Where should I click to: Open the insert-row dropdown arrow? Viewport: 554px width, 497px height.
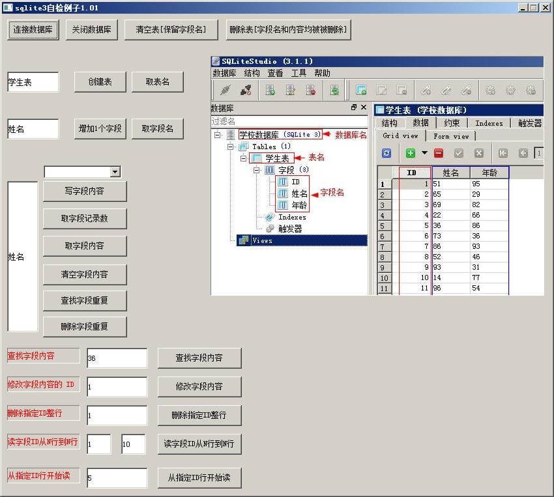424,154
